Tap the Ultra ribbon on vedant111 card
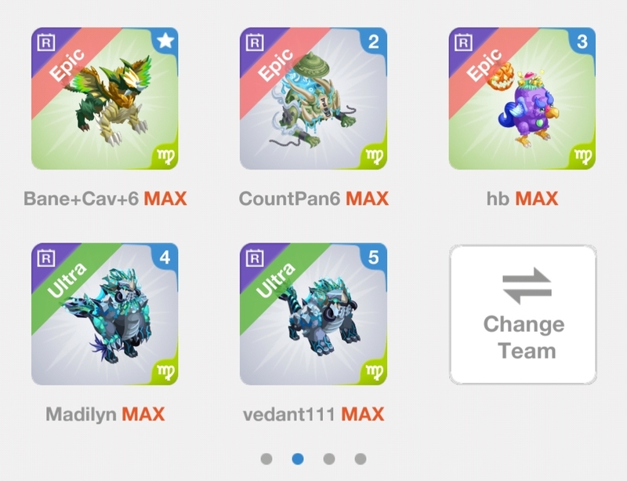Viewport: 627px width, 481px height. tap(275, 280)
